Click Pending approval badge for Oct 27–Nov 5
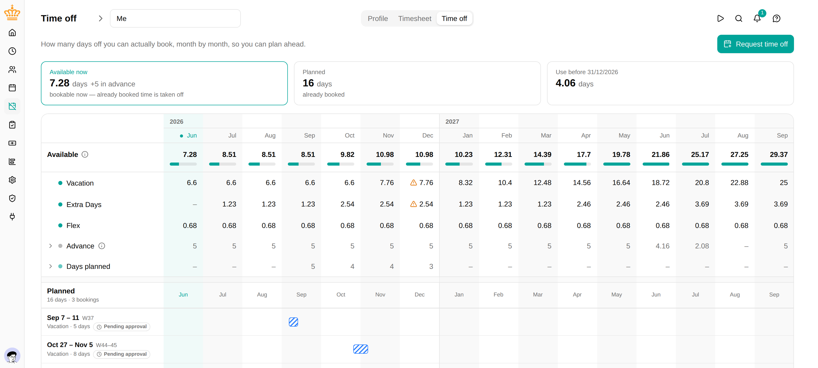Screen dimensions: 818x368 point(122,354)
